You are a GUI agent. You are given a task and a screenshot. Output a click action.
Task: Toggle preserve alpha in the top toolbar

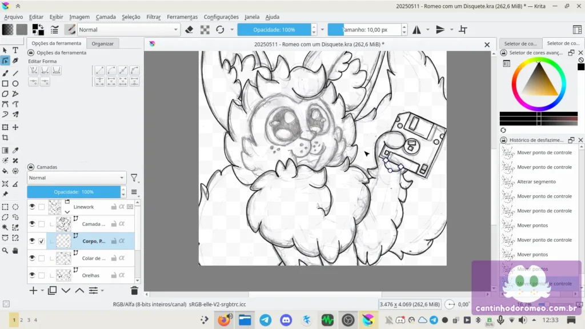(x=205, y=30)
